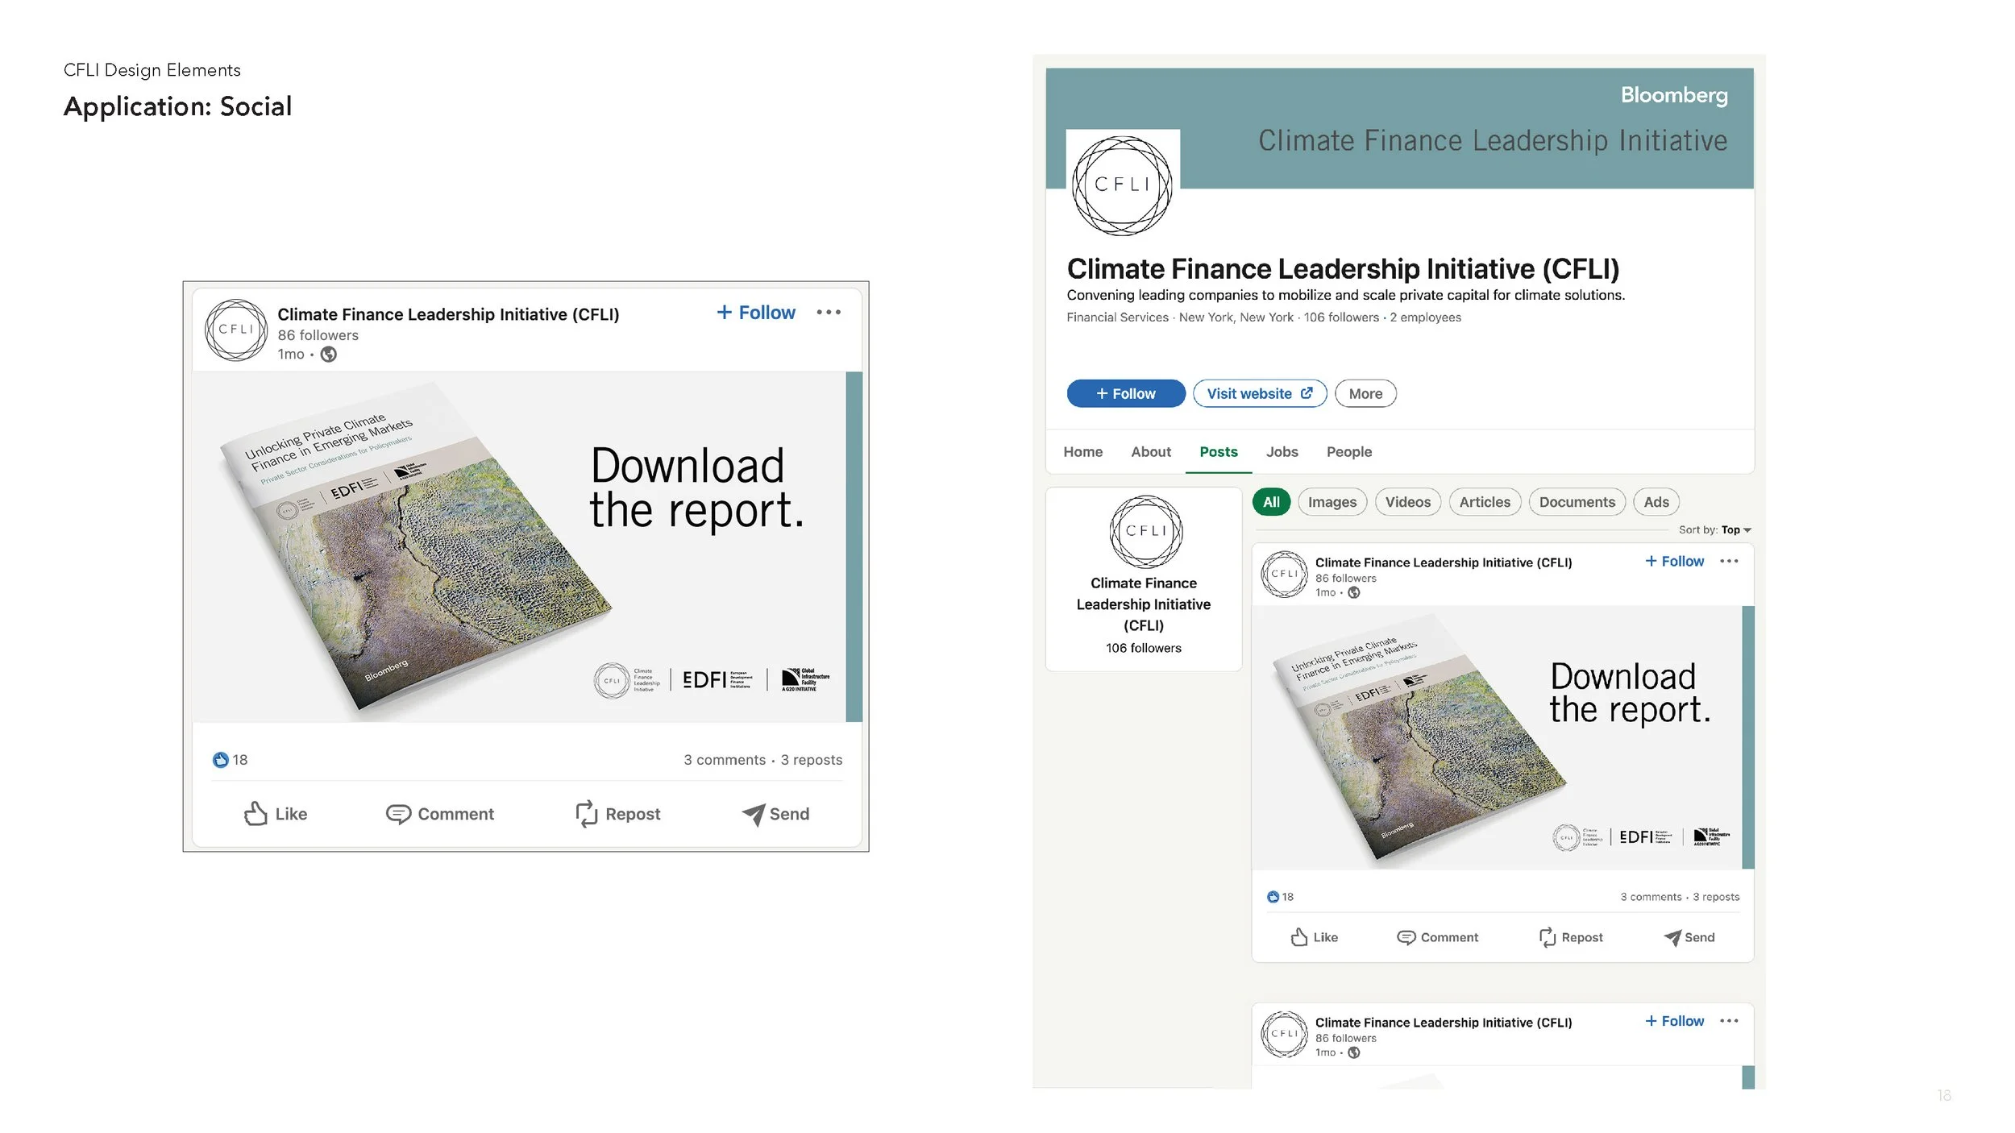The image size is (2015, 1133).
Task: Click Comment on the enlarged standalone post
Action: 440,814
